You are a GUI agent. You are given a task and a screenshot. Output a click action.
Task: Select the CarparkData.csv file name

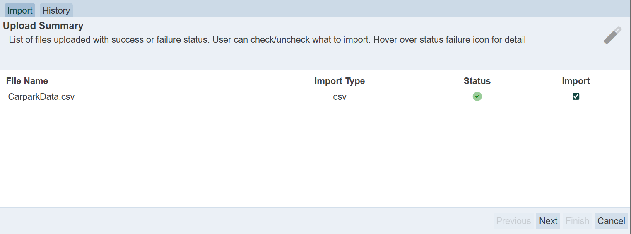[41, 97]
